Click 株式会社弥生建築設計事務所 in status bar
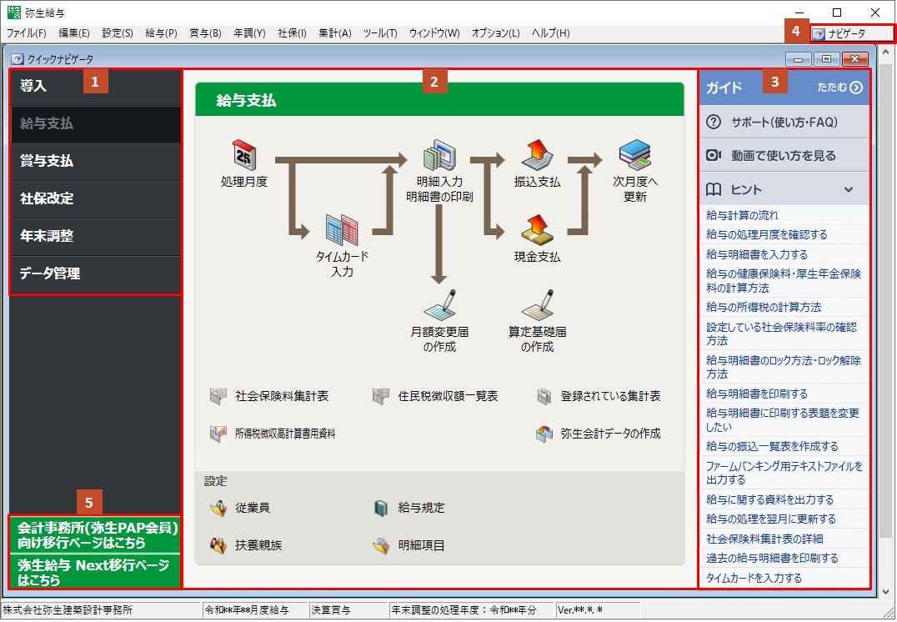 coord(68,610)
